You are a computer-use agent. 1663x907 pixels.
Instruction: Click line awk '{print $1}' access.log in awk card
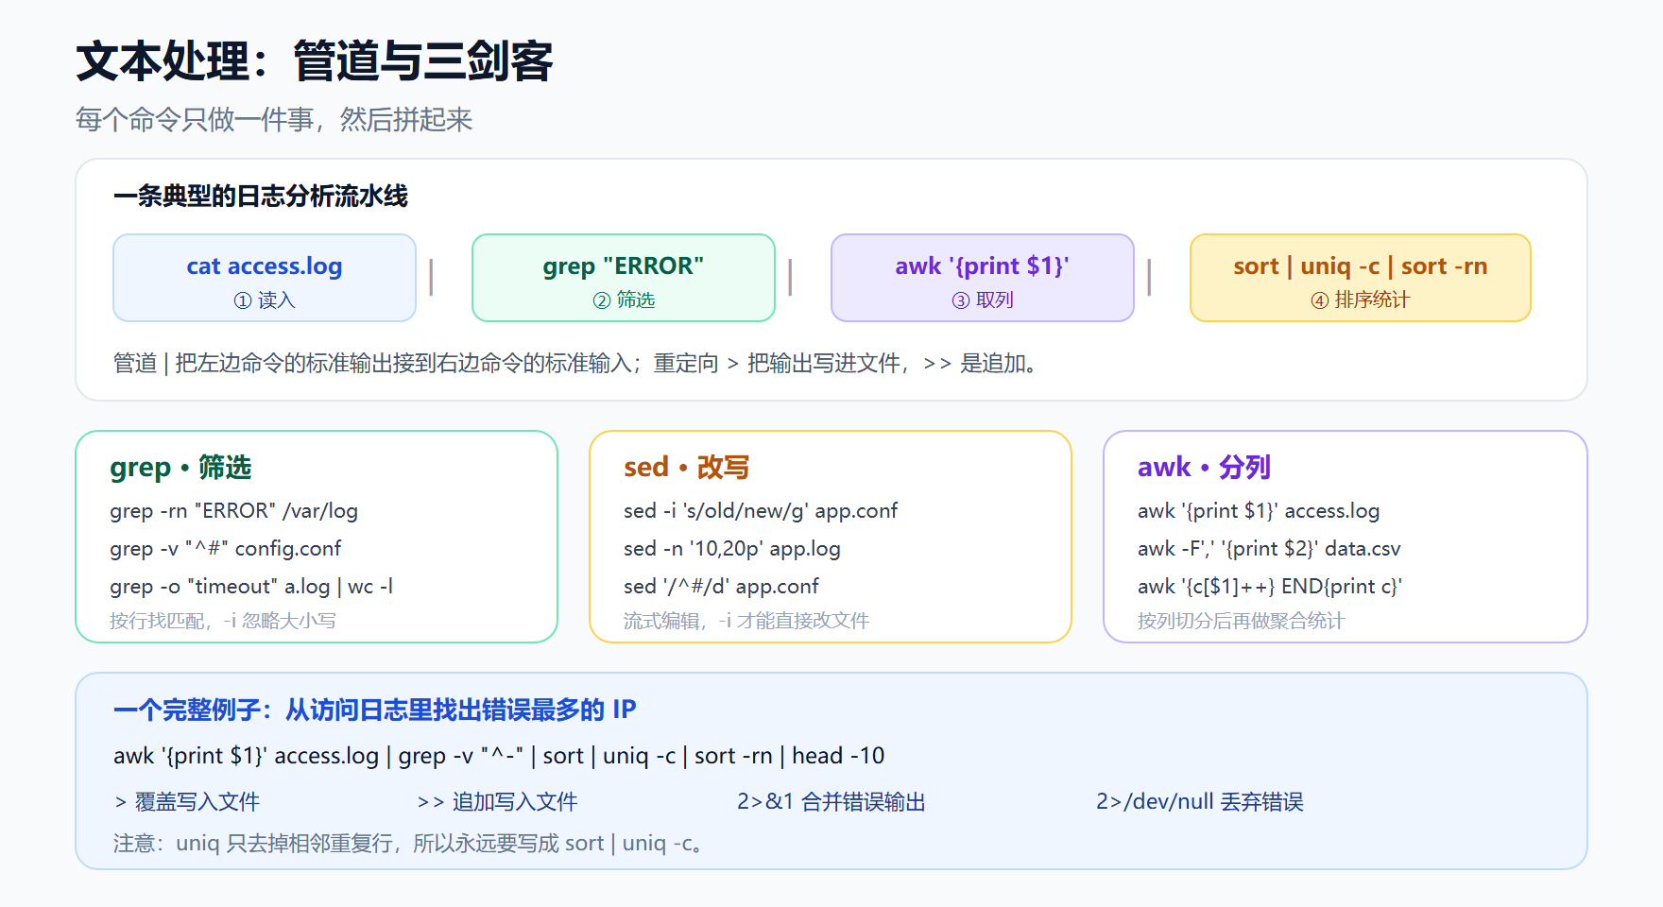click(x=1259, y=511)
